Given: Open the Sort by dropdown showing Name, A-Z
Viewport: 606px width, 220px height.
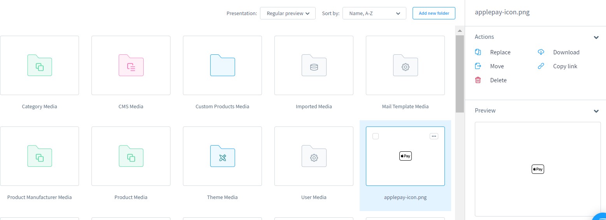Looking at the screenshot, I should coord(374,13).
